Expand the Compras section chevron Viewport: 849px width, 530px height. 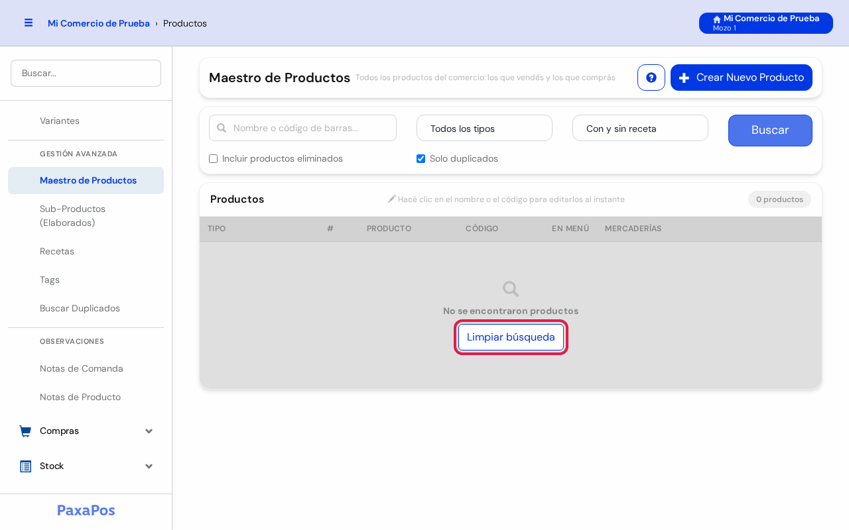149,431
